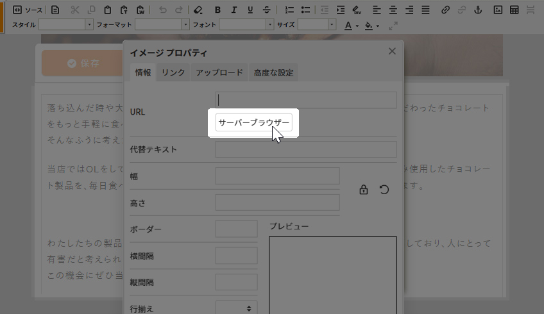Screen dimensions: 544x314
Task: Open the アップロード tab
Action: [x=219, y=72]
